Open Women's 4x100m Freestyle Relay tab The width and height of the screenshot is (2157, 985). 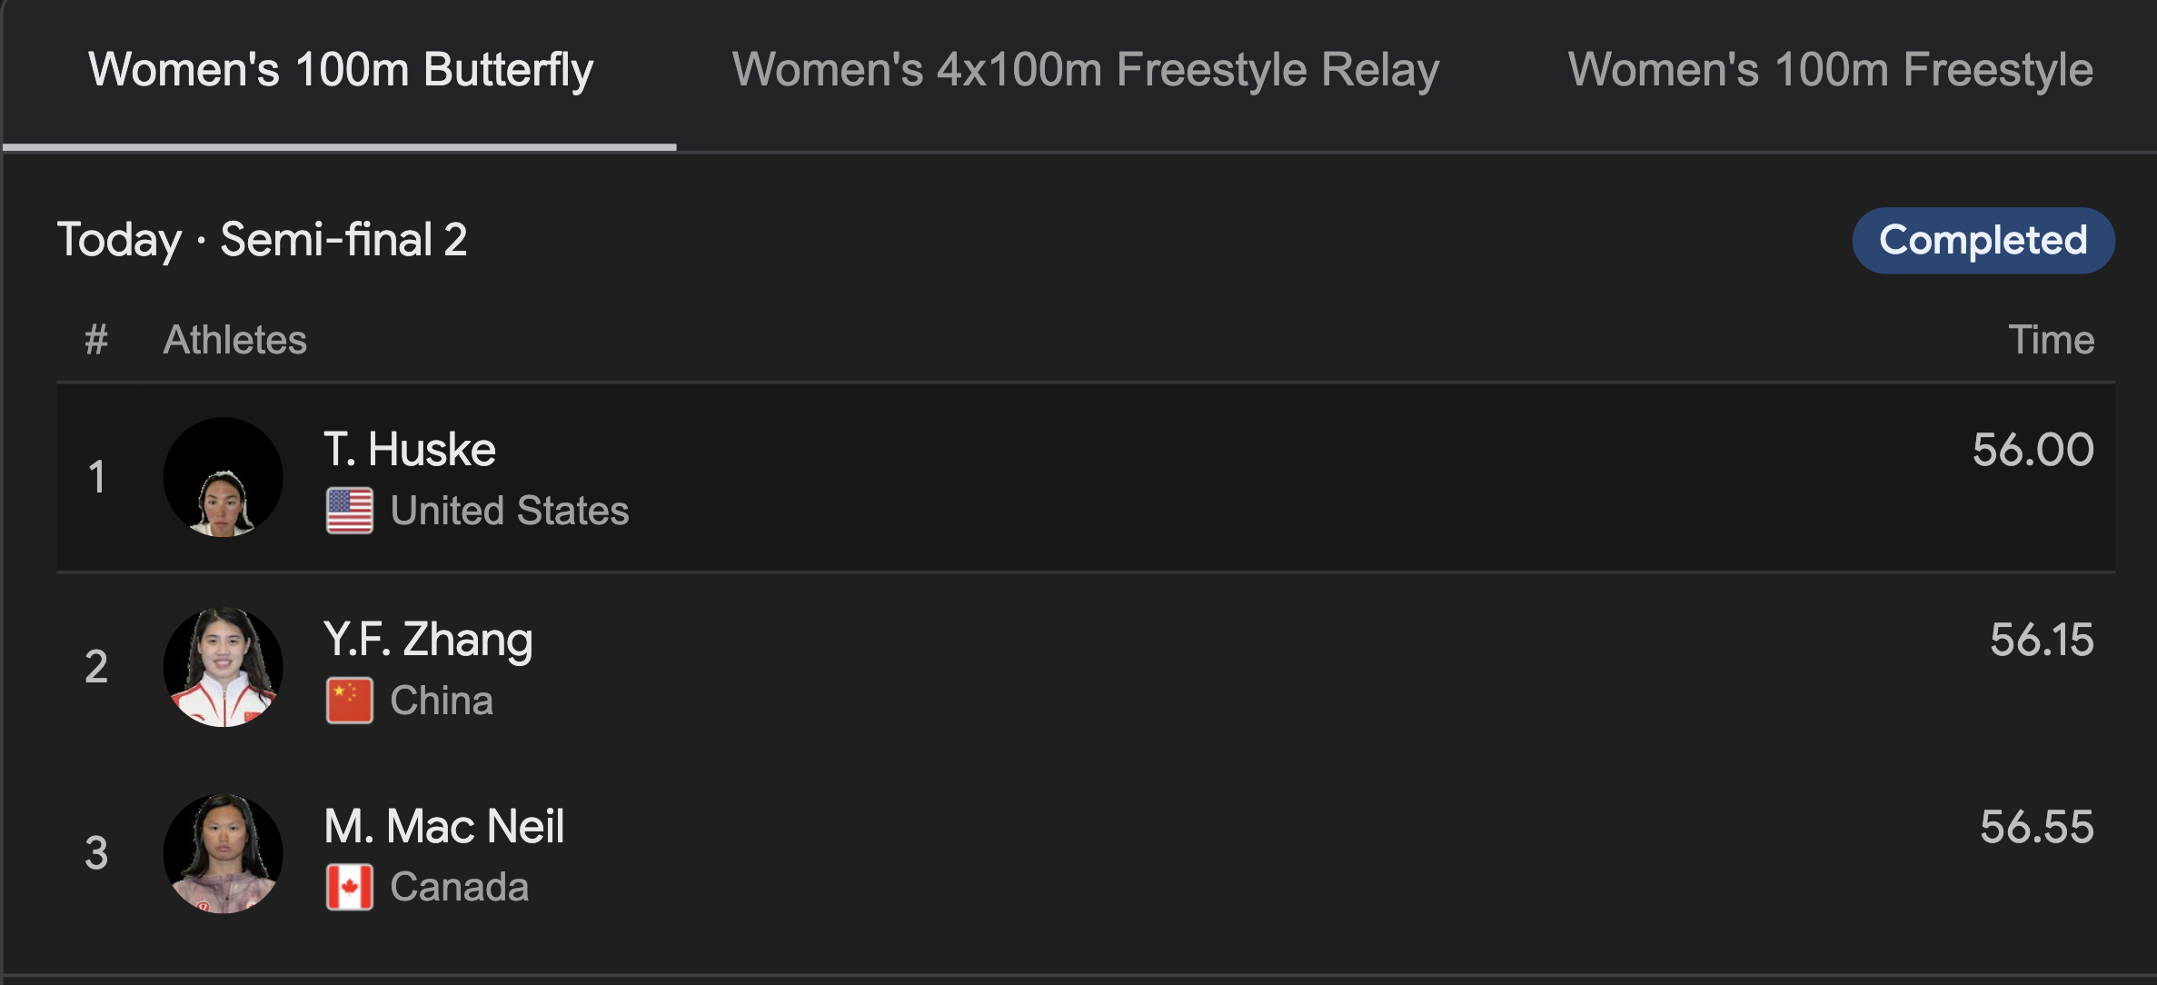pyautogui.click(x=1086, y=70)
